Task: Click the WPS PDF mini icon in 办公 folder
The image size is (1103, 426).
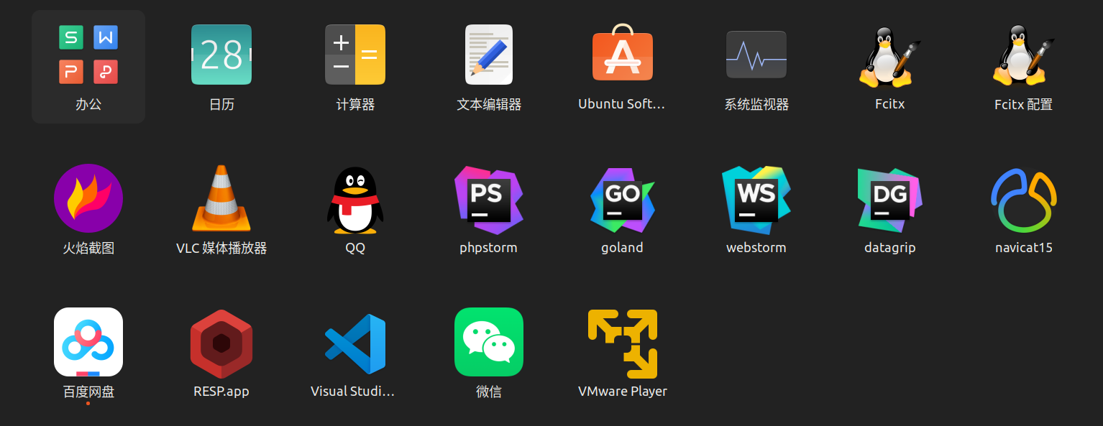Action: point(106,72)
